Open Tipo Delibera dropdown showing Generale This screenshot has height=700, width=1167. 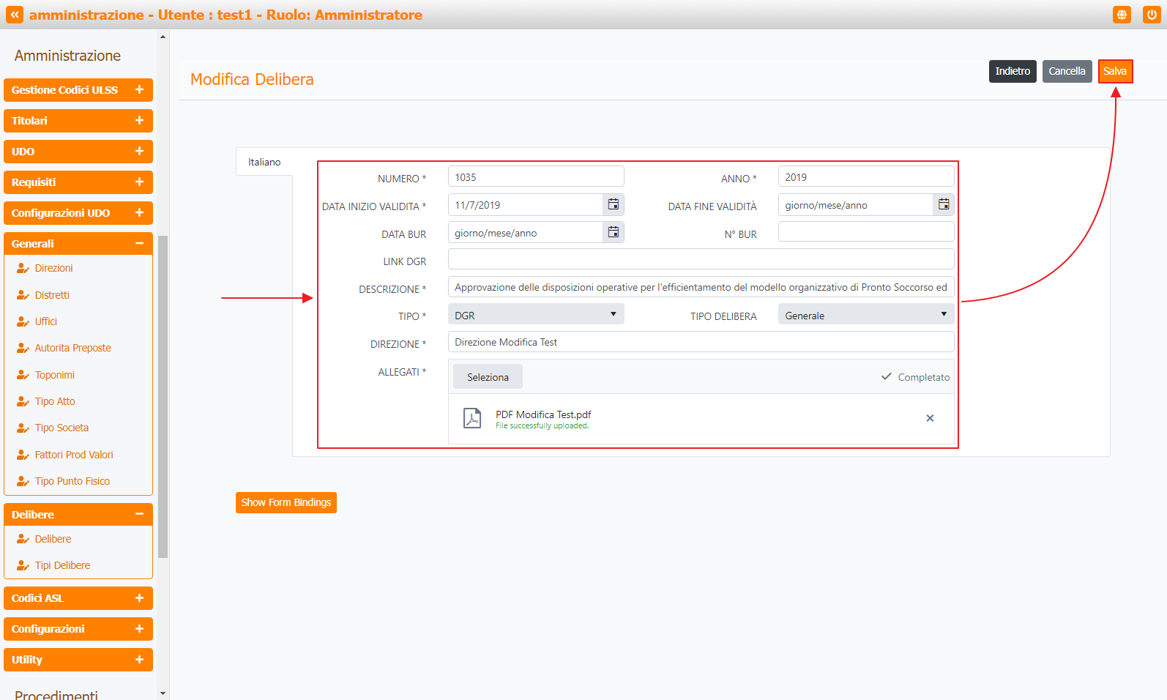pyautogui.click(x=865, y=315)
